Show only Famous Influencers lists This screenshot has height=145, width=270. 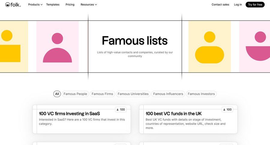coord(168,94)
